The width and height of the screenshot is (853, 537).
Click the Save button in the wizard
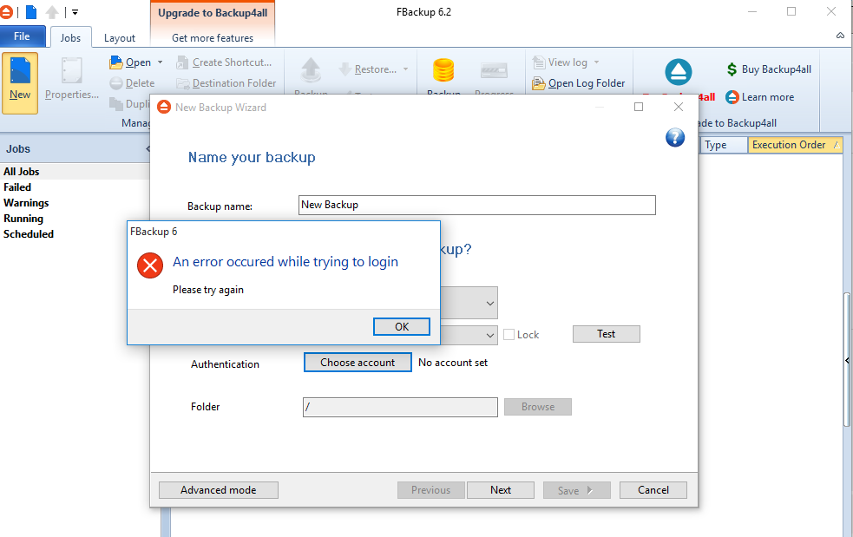577,490
